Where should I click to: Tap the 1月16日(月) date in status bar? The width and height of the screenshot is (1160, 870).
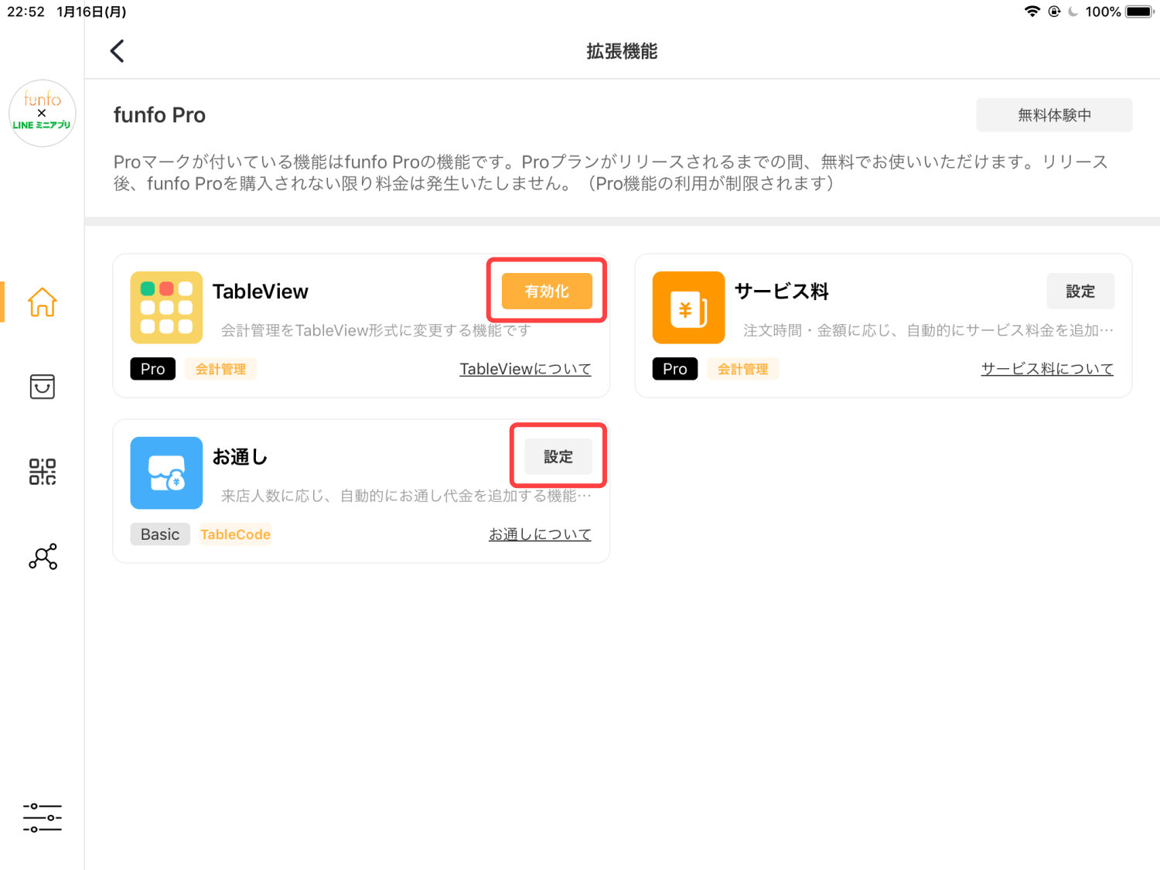click(91, 12)
